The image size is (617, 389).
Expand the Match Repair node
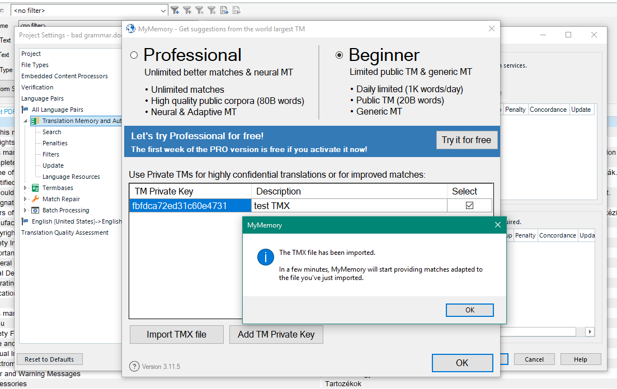25,199
